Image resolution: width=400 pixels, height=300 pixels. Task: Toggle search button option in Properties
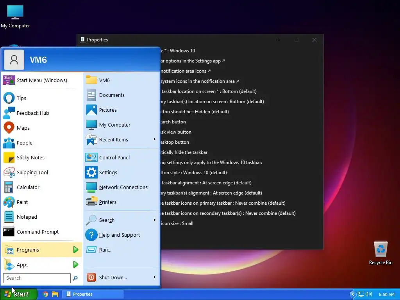(173, 122)
